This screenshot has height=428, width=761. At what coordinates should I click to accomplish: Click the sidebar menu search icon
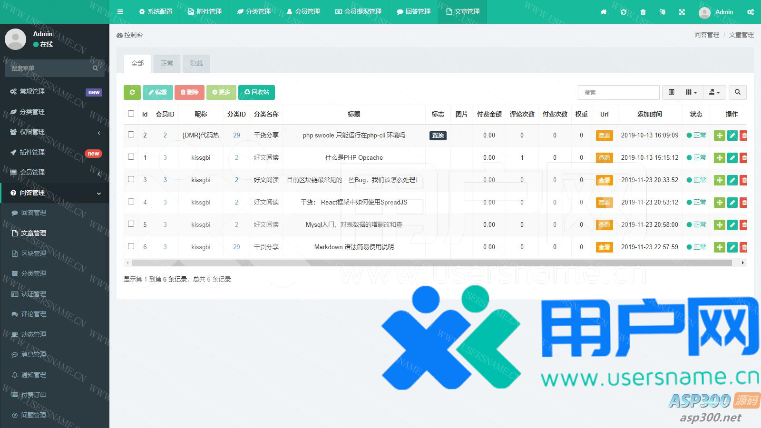[96, 68]
